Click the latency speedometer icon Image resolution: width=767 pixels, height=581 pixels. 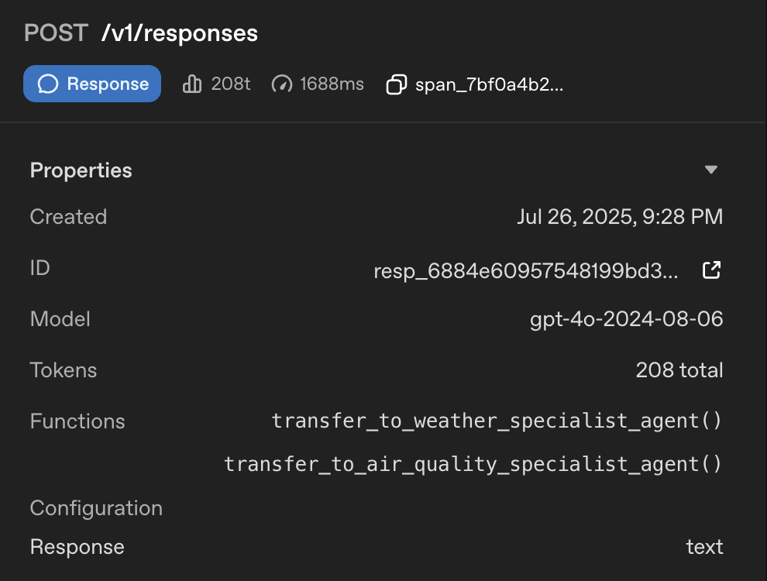point(282,84)
